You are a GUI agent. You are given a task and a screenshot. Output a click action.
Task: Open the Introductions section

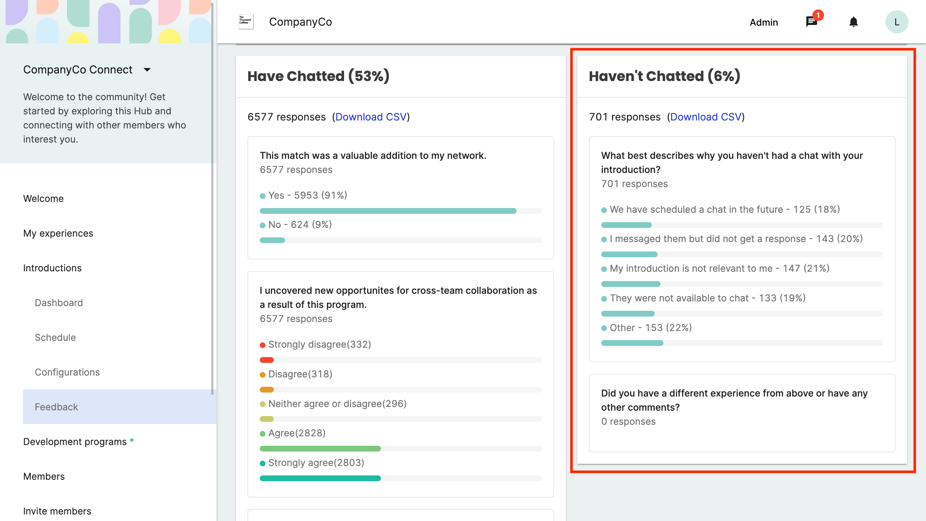pos(52,268)
